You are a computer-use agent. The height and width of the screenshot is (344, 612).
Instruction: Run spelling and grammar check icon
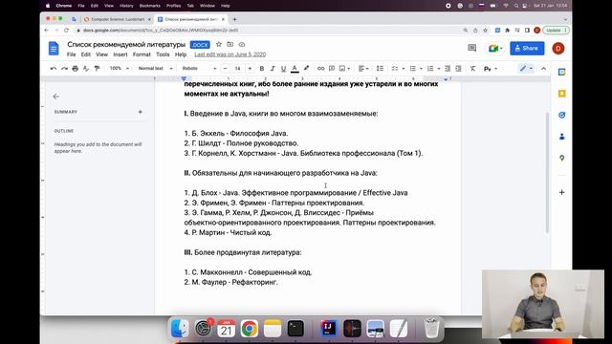[x=86, y=69]
